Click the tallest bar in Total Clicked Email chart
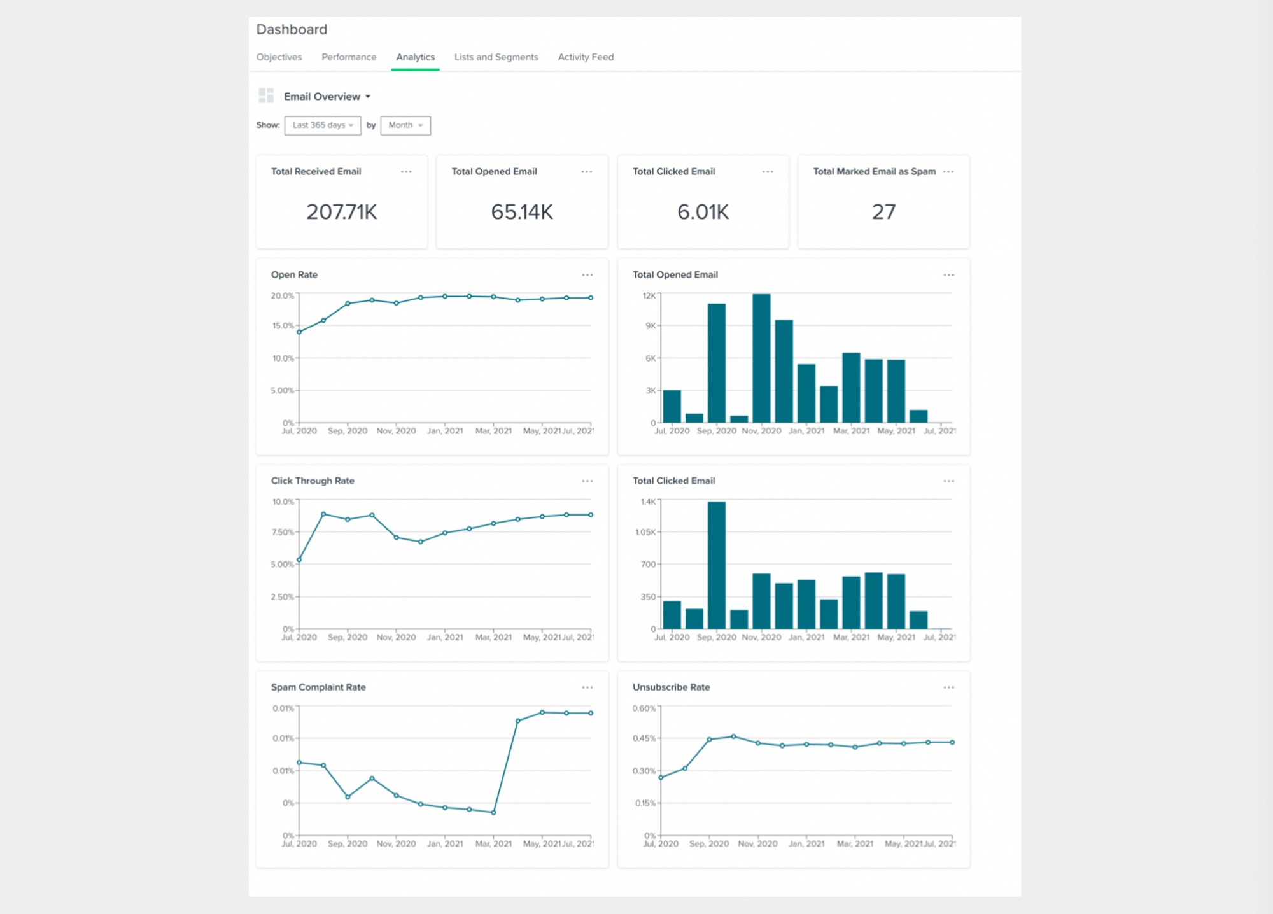The height and width of the screenshot is (914, 1273). click(716, 565)
